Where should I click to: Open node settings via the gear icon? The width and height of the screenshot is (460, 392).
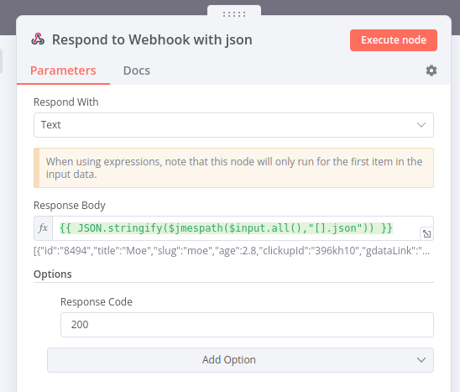coord(431,71)
